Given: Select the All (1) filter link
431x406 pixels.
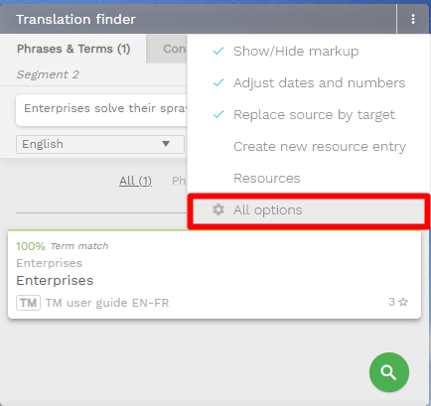Looking at the screenshot, I should coord(135,181).
